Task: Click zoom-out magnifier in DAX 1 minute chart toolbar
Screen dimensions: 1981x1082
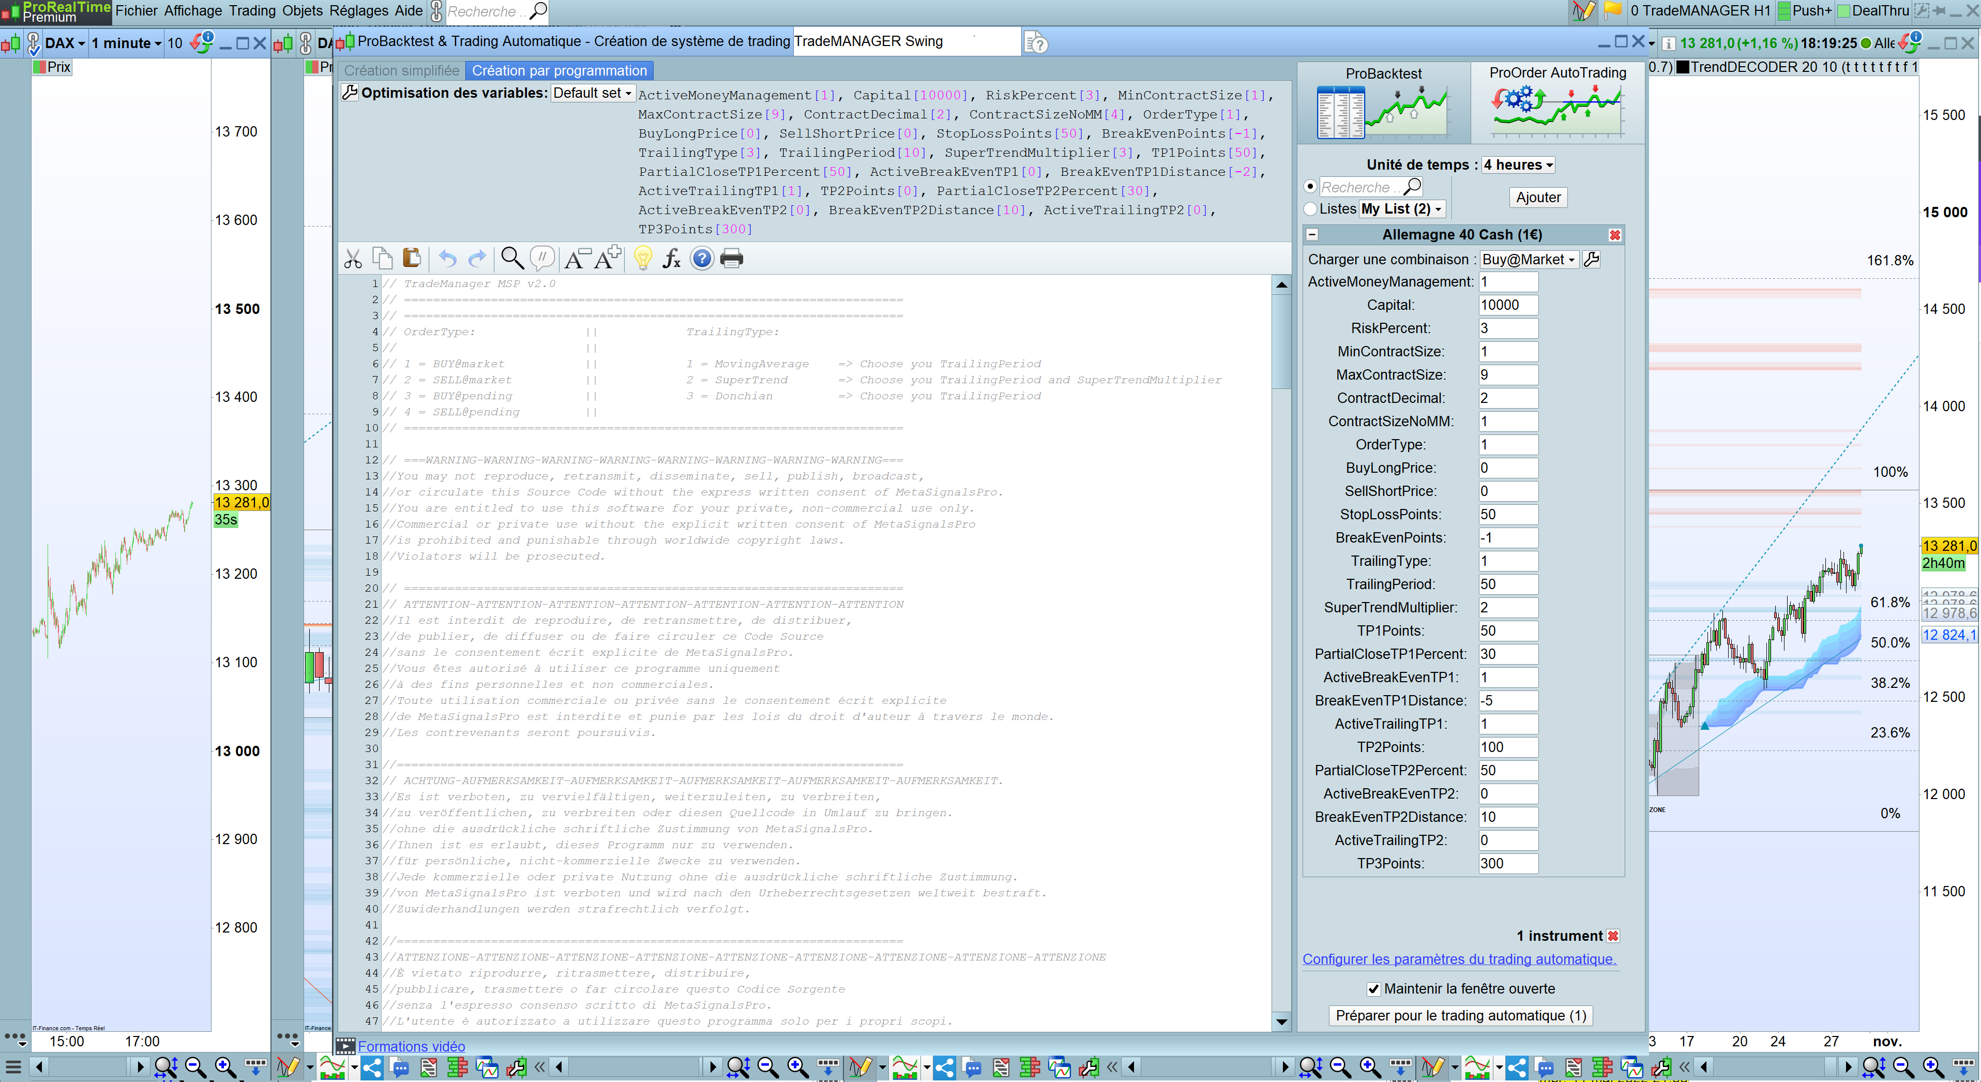Action: [195, 1066]
